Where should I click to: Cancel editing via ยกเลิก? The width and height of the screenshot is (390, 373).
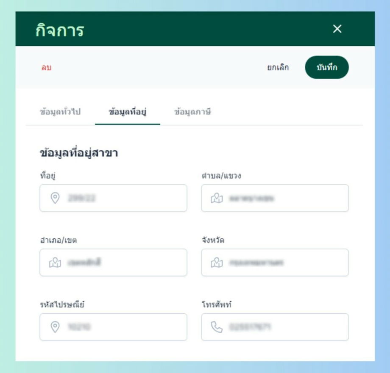(278, 67)
